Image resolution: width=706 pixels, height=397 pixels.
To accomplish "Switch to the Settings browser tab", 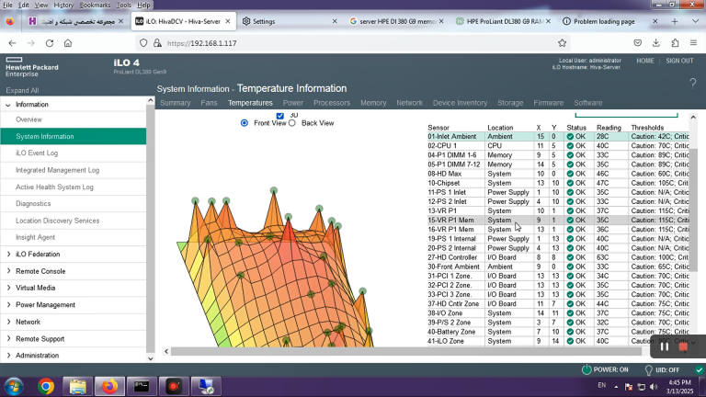I will (290, 21).
